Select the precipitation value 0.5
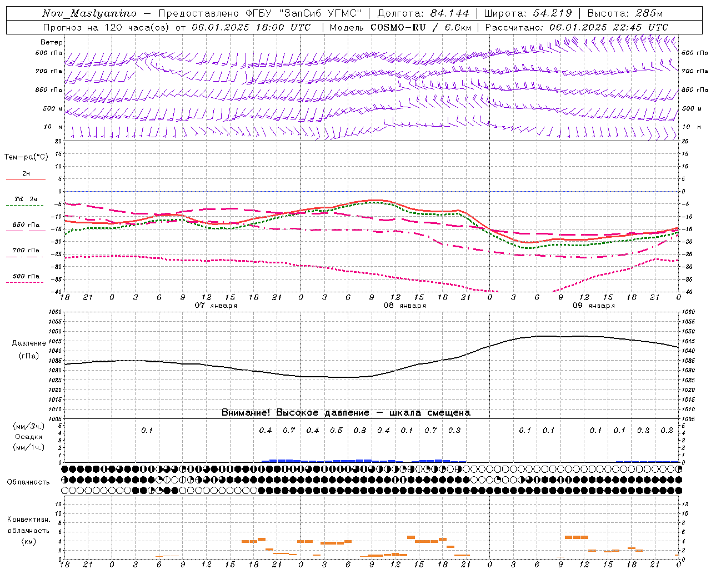Image resolution: width=711 pixels, height=569 pixels. coord(336,431)
